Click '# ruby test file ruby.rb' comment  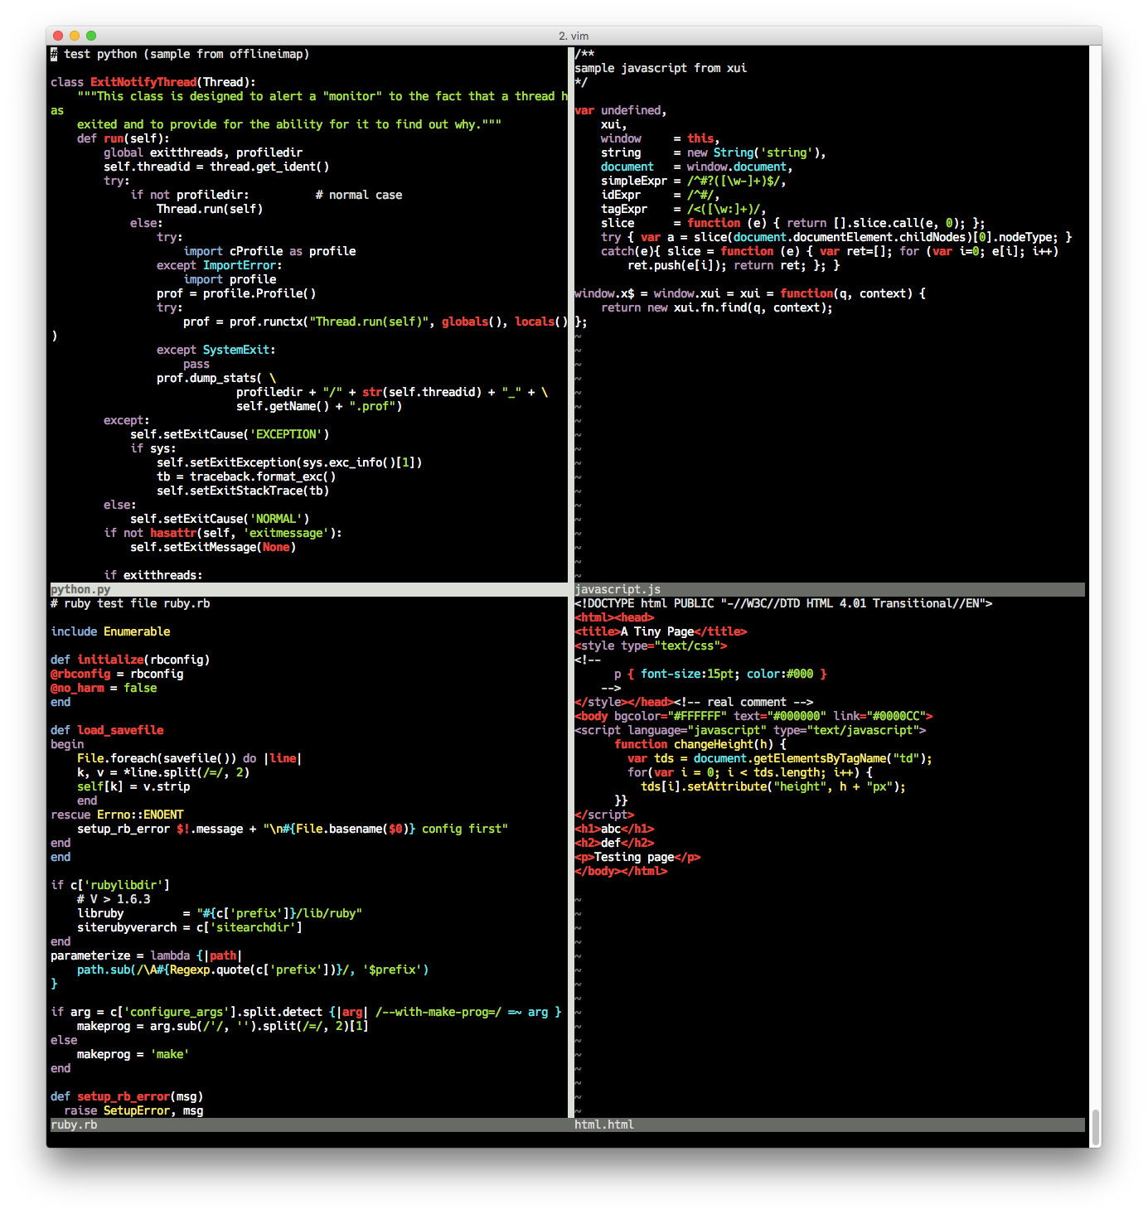click(x=130, y=603)
